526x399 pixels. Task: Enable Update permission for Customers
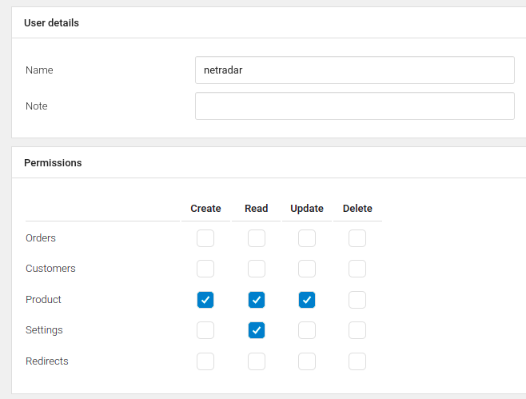click(x=307, y=269)
